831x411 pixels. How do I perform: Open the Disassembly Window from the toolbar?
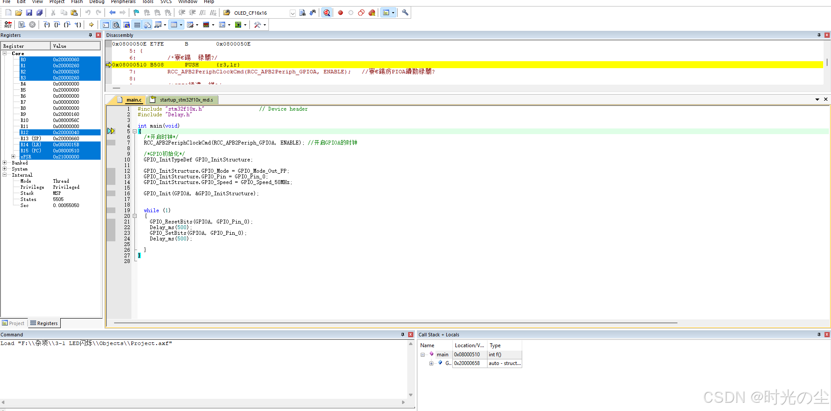[x=116, y=25]
